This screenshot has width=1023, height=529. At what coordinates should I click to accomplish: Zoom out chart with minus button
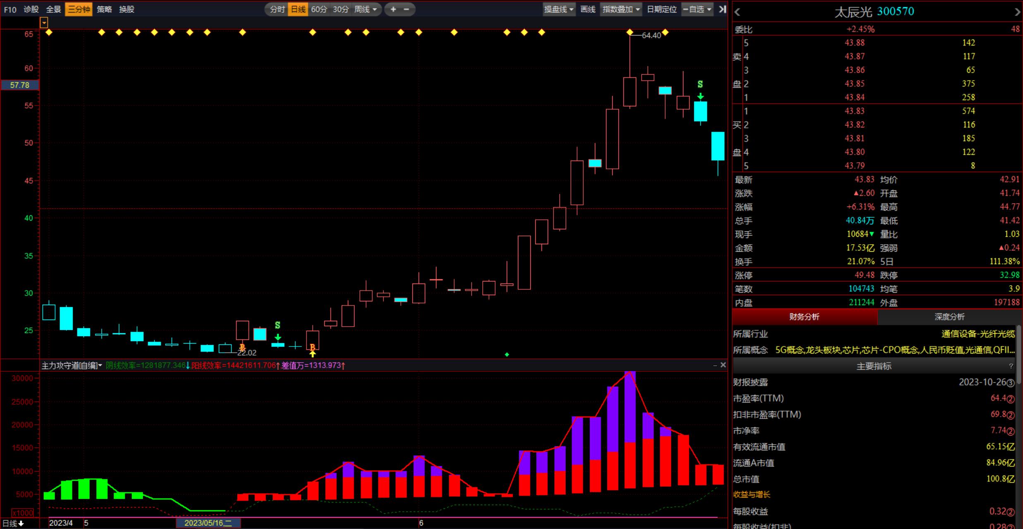[x=407, y=9]
